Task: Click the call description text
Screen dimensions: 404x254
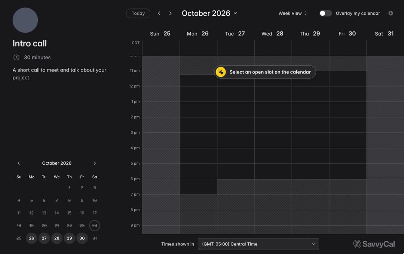Action: pos(59,74)
